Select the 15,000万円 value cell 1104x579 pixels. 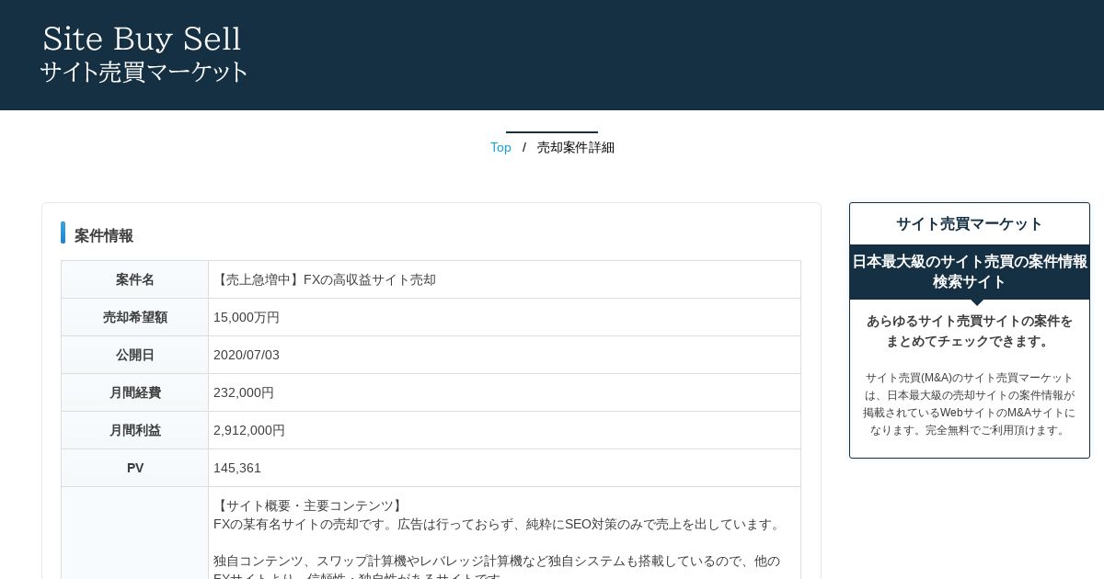(504, 317)
